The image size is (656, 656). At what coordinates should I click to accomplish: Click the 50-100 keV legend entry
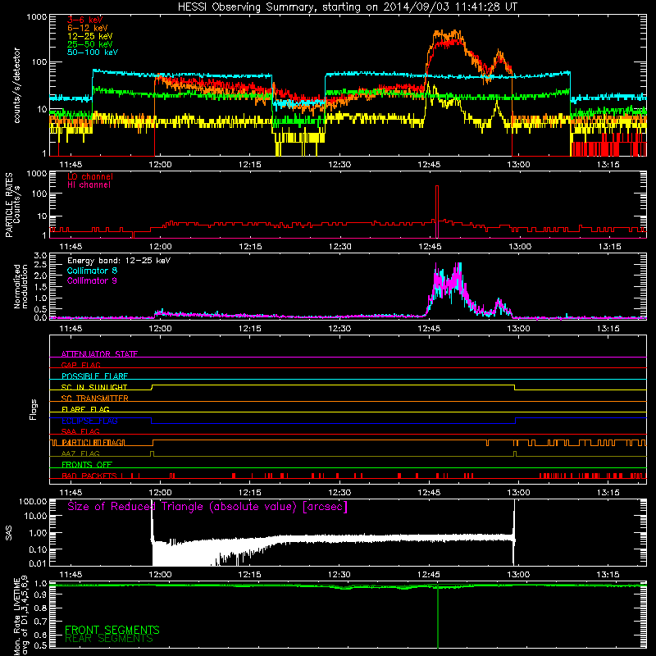coord(93,52)
